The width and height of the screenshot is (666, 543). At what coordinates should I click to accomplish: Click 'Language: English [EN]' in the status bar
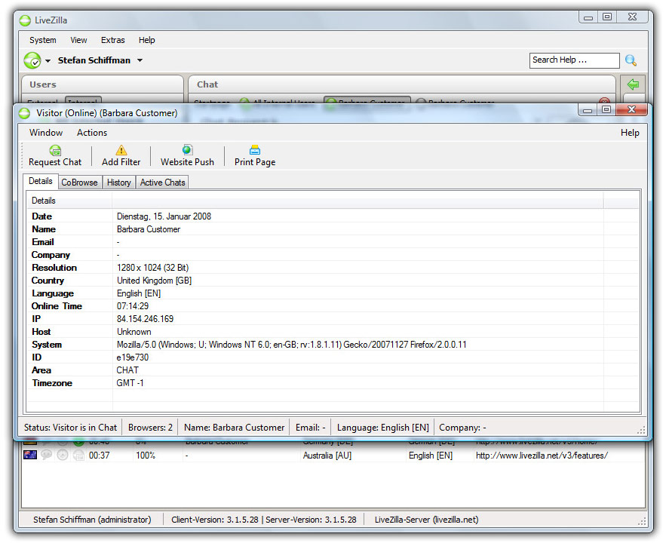pos(382,427)
